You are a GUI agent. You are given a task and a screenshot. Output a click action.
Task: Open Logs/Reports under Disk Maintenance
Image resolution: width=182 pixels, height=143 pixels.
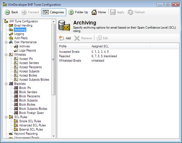[x=28, y=51]
